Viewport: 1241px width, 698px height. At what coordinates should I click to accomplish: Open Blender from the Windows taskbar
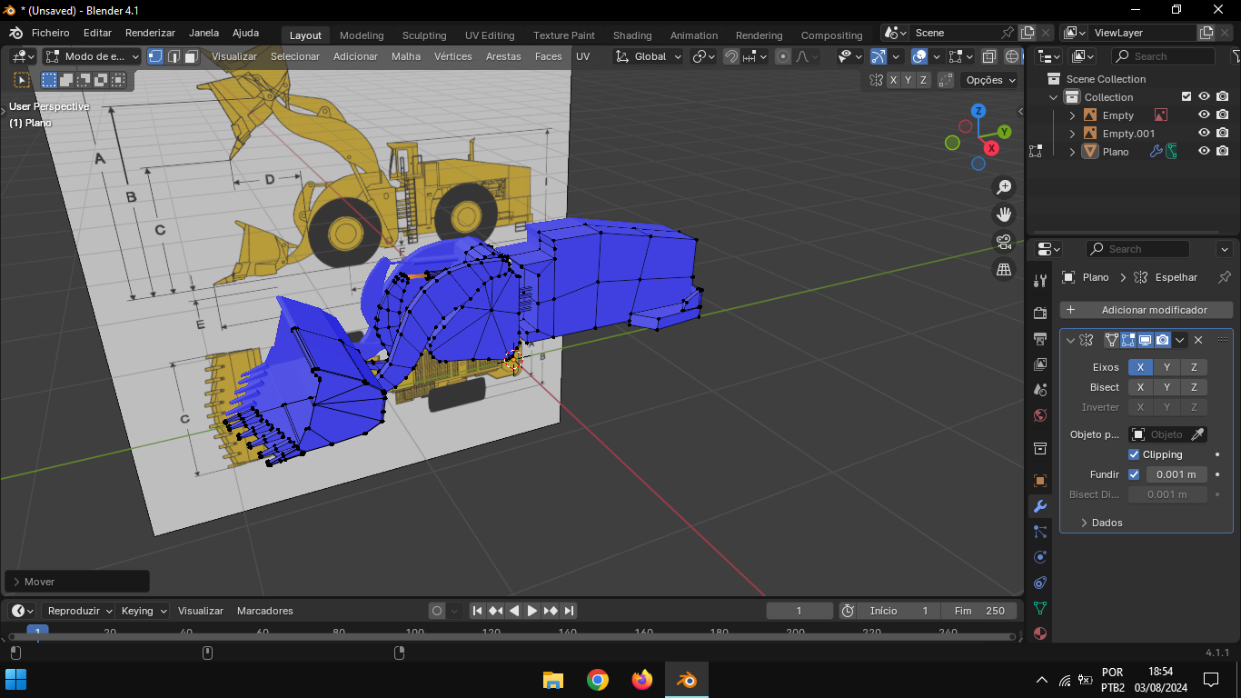(686, 679)
